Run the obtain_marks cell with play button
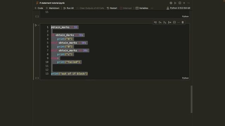This screenshot has width=225, height=126. [x=36, y=25]
